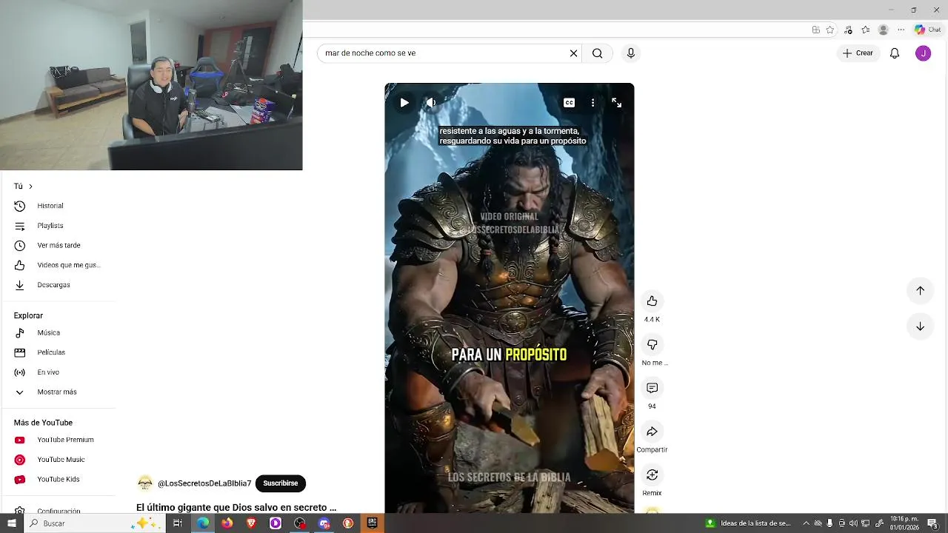
Task: Open YouTube notifications bell
Action: (x=895, y=53)
